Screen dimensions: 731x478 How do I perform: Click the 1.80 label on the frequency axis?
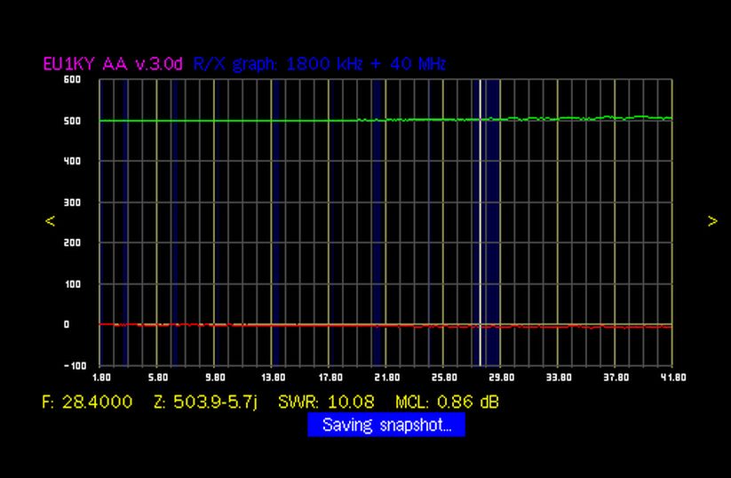(x=100, y=378)
